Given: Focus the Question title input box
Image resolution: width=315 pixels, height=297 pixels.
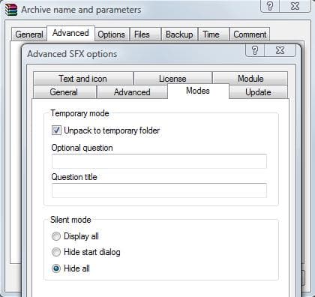Looking at the screenshot, I should coord(159,190).
